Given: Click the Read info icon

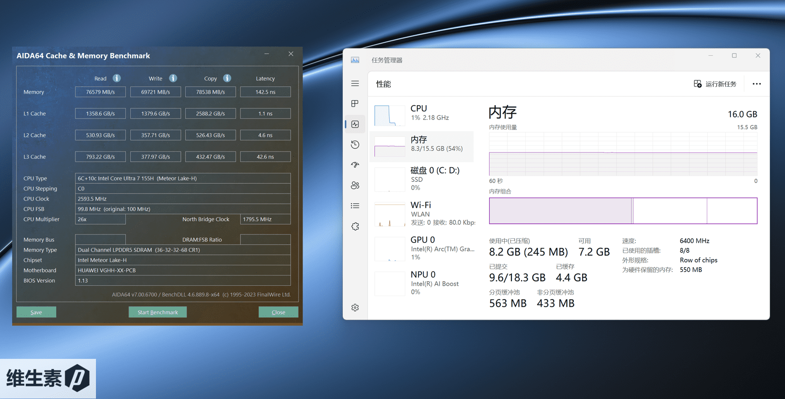Looking at the screenshot, I should tap(116, 78).
